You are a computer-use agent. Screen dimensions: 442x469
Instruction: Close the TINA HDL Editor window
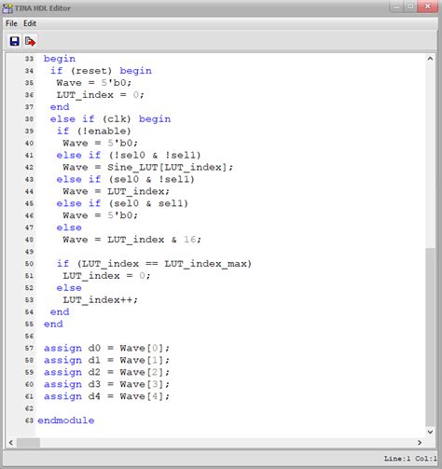428,7
